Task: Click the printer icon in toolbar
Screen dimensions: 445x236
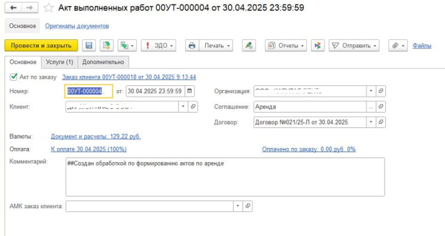Action: coord(192,45)
